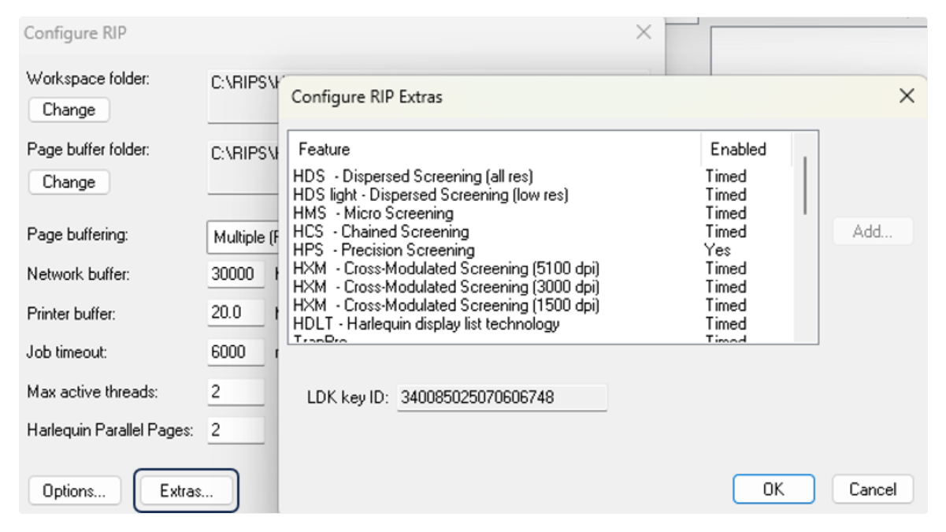Image resolution: width=946 pixels, height=532 pixels.
Task: Close the Configure RIP Extras dialog
Action: tap(907, 96)
